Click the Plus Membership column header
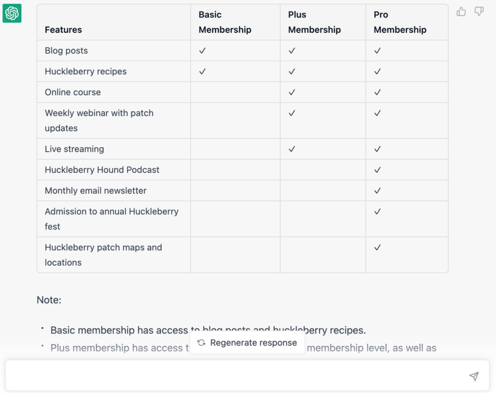 tap(314, 22)
